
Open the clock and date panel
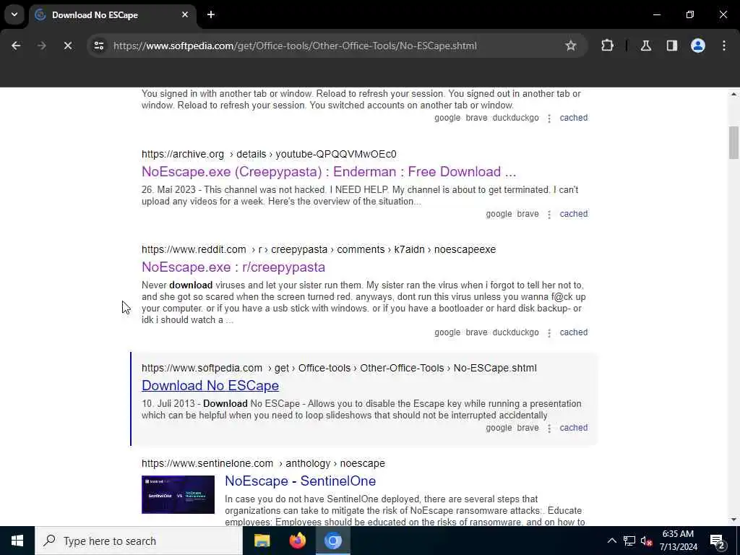coord(678,541)
